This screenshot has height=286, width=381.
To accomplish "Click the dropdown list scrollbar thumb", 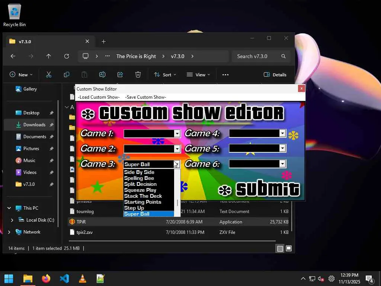I will (x=177, y=203).
